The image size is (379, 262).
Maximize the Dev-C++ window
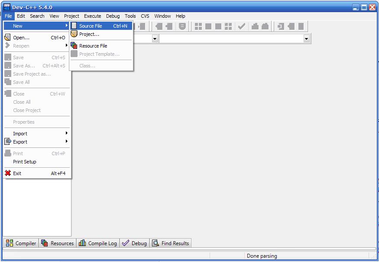click(x=364, y=7)
